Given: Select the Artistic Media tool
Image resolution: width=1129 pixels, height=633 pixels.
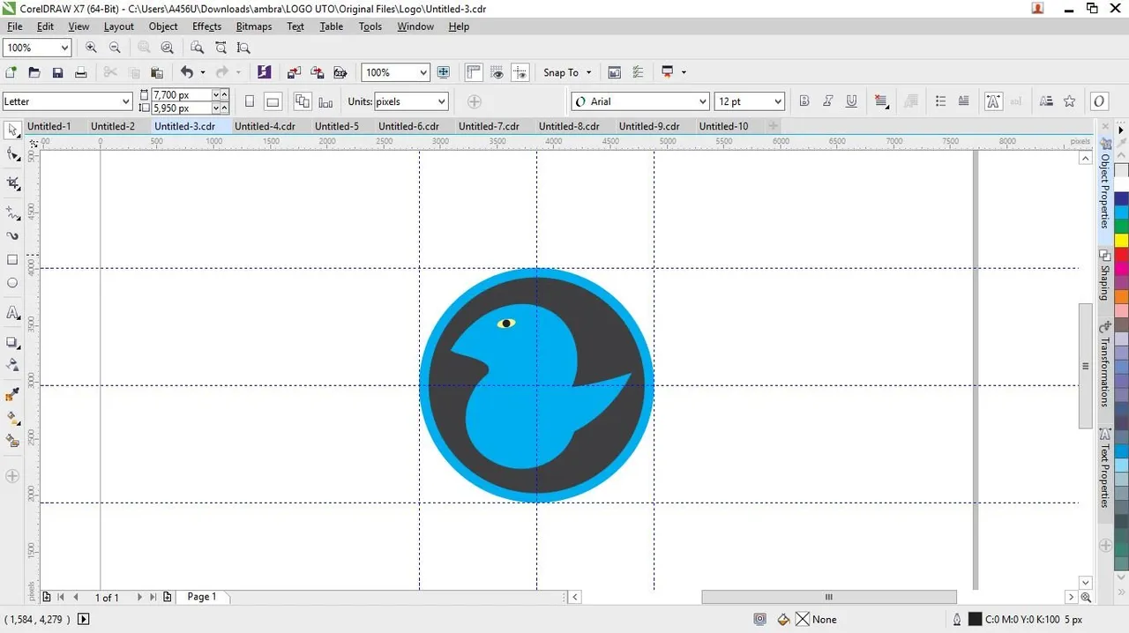Looking at the screenshot, I should (x=12, y=236).
